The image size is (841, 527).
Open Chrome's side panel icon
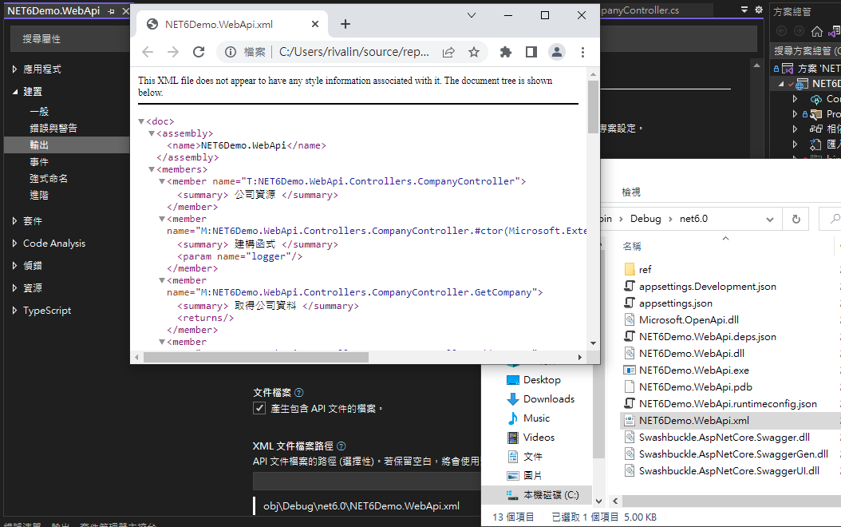pos(531,52)
